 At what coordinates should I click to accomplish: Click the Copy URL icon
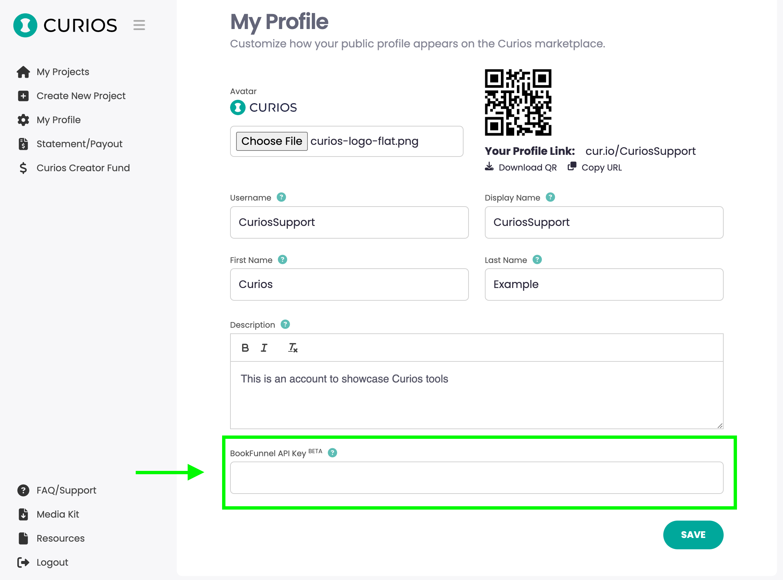(x=572, y=166)
